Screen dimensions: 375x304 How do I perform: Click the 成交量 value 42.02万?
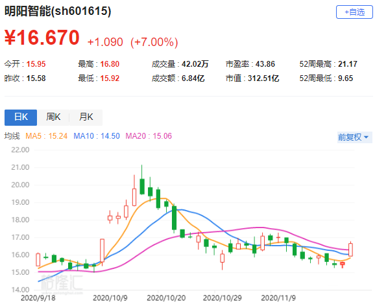[x=195, y=64]
